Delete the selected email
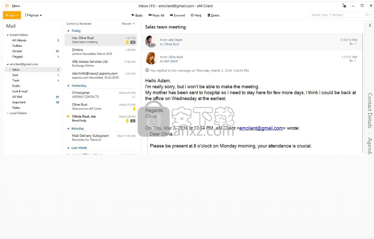This screenshot has width=374, height=239. pos(213,15)
